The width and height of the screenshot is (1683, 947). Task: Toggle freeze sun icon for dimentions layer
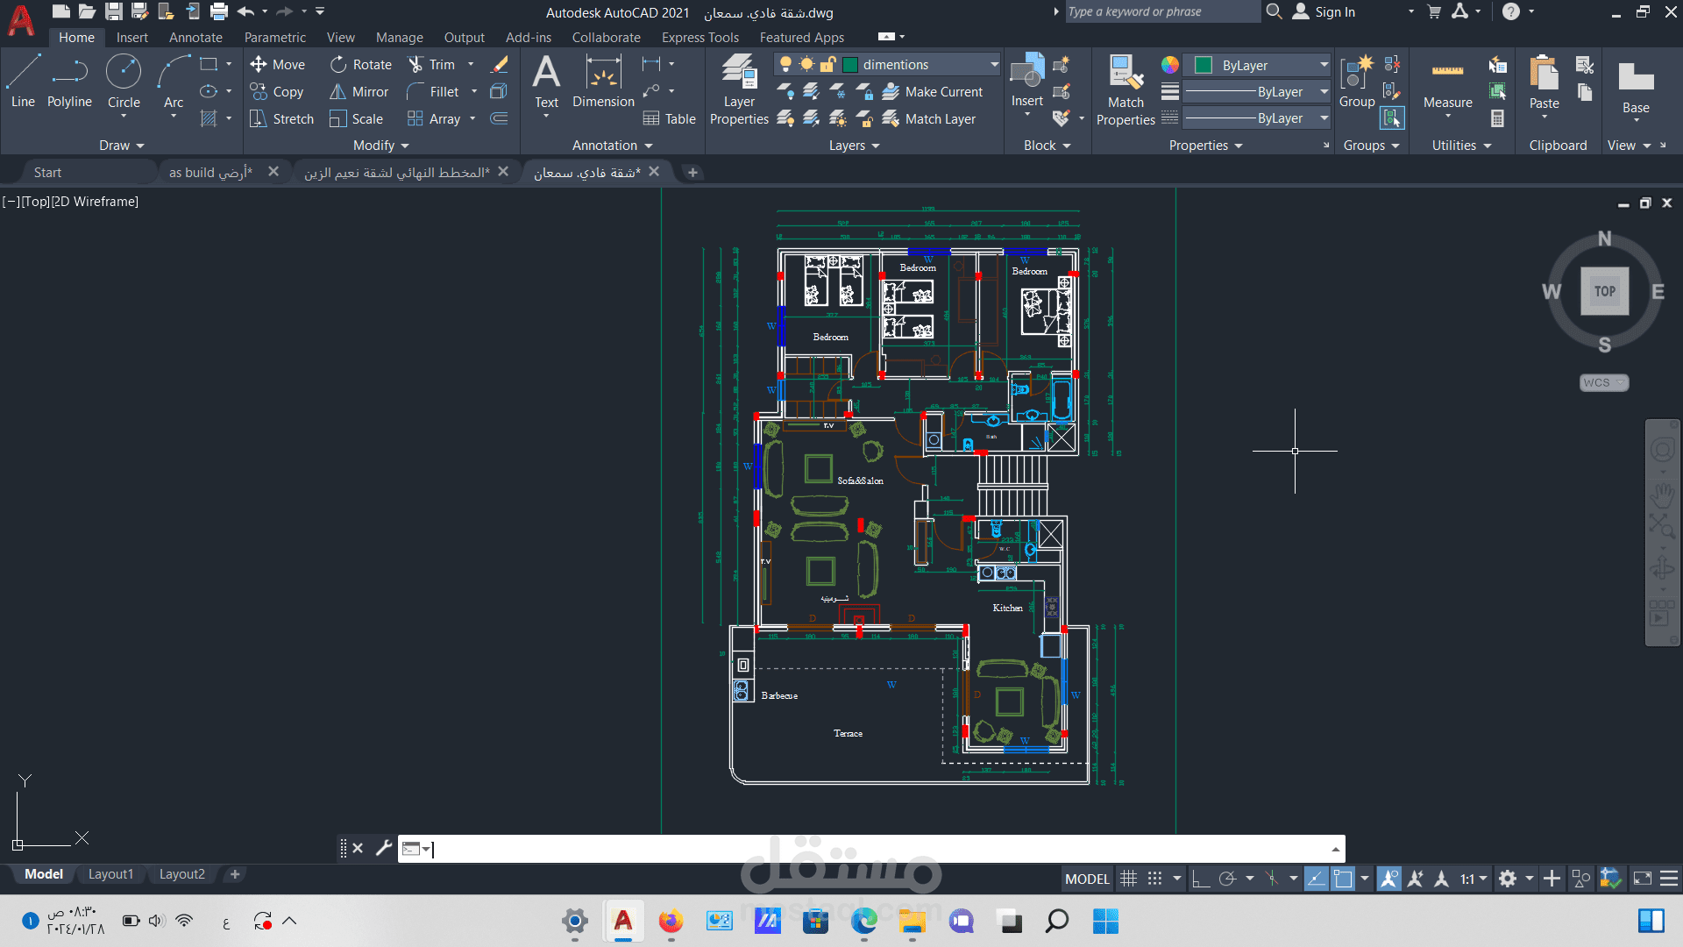pos(806,64)
